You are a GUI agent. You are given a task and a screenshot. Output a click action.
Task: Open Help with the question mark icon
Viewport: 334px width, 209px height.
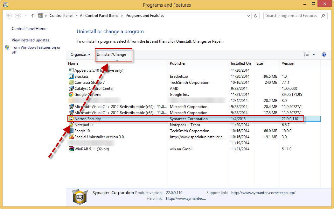[x=324, y=54]
